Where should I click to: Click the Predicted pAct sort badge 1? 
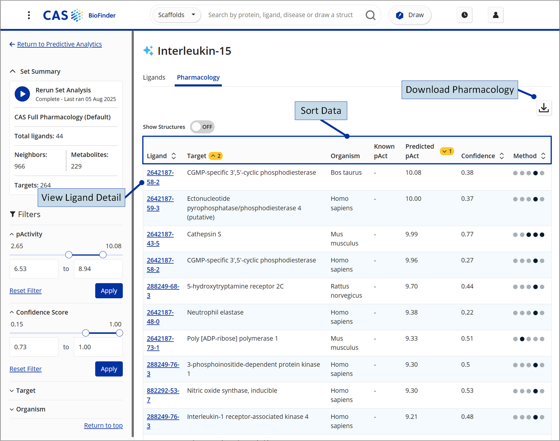447,151
